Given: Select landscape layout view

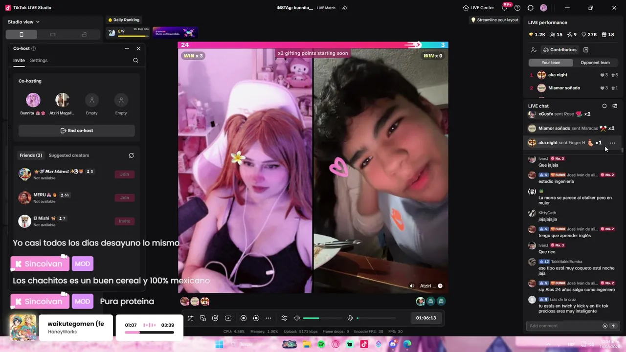Looking at the screenshot, I should [53, 35].
